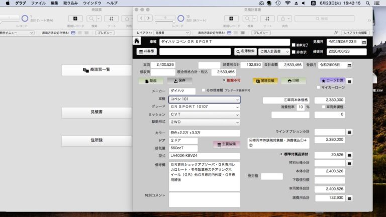
Task: Switch to list view in 見積計算書
Action: pyautogui.click(x=236, y=33)
